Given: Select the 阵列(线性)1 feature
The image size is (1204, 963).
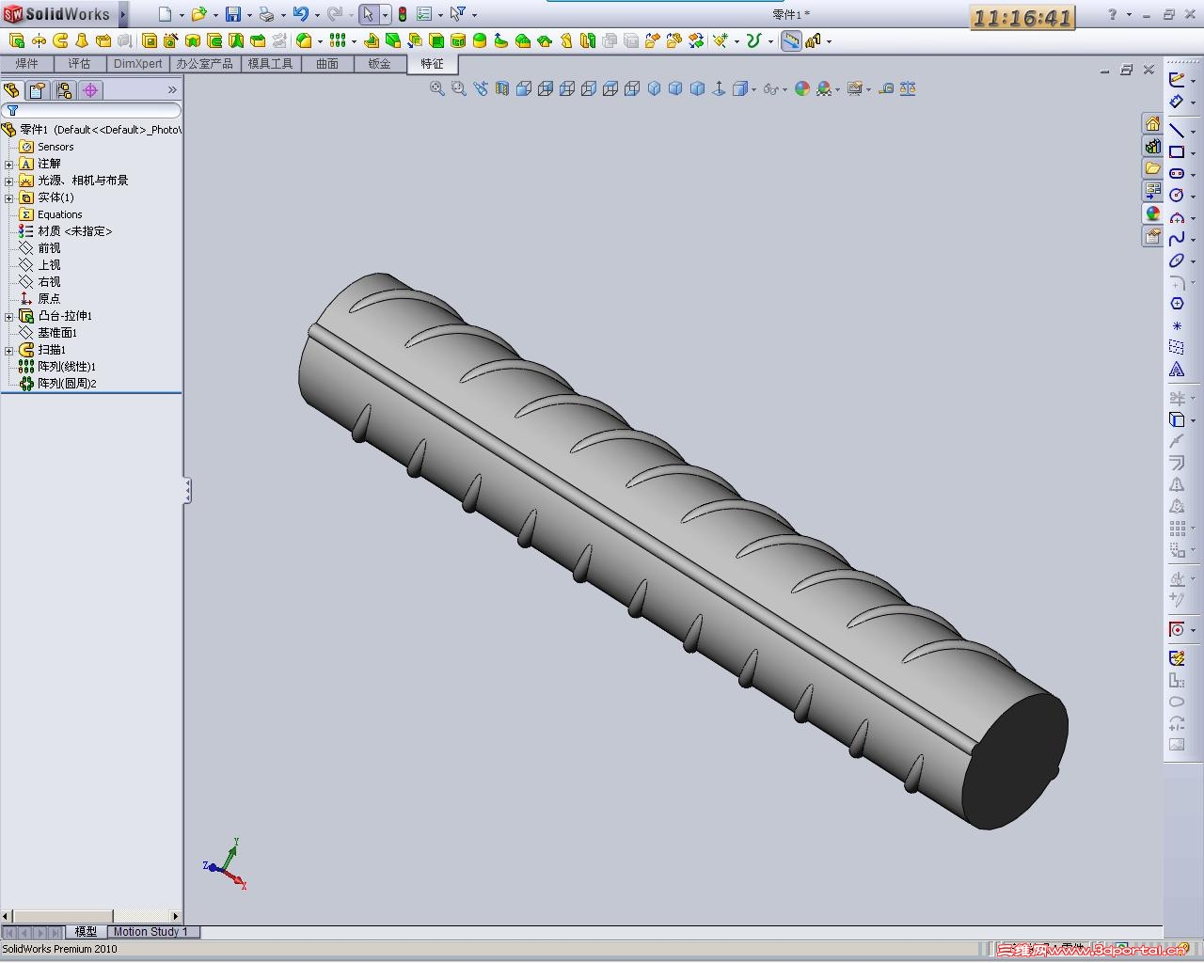Looking at the screenshot, I should (x=57, y=367).
